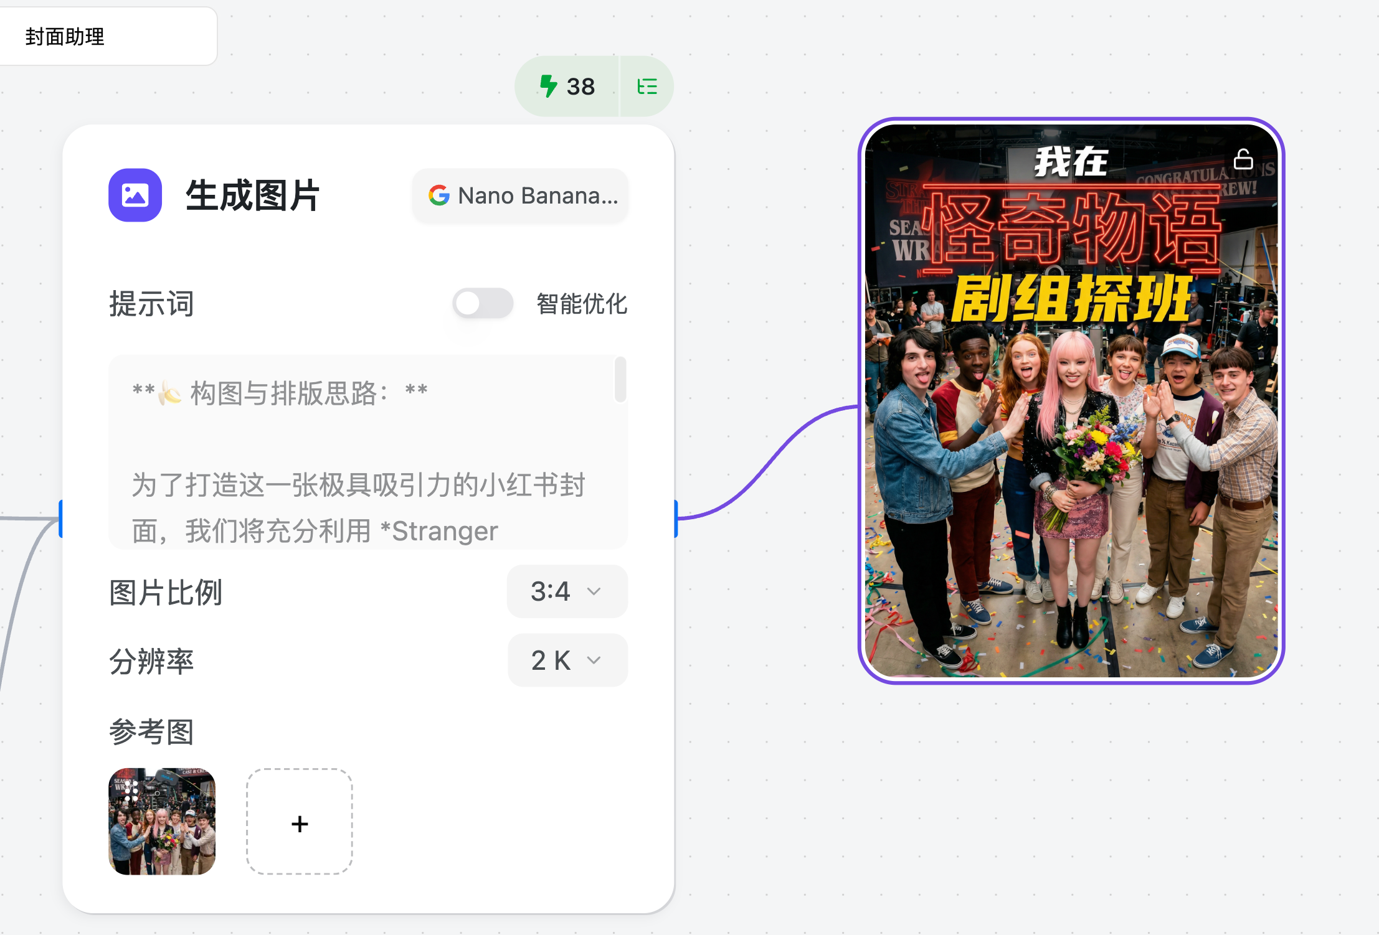
Task: Enable the 智能优化 toggle switch
Action: pos(483,304)
